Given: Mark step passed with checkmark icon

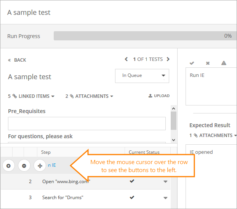Looking at the screenshot, I should [x=192, y=63].
